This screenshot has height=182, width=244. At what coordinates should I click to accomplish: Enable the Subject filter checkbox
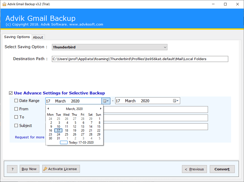coord(16,125)
